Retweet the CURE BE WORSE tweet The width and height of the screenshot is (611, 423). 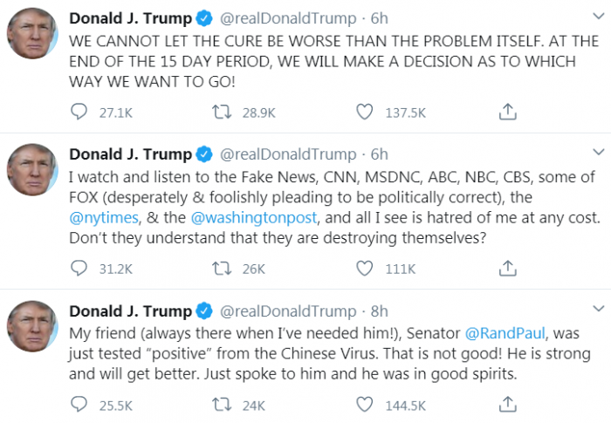click(223, 112)
